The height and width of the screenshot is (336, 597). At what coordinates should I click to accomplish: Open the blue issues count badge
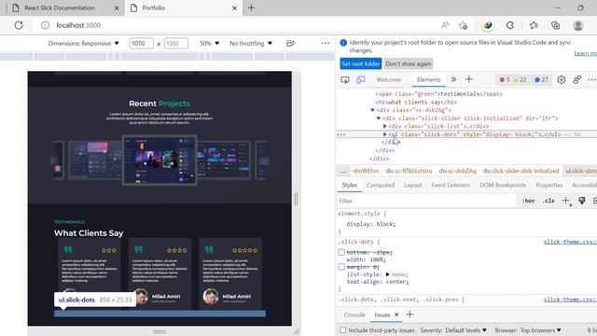tap(541, 79)
